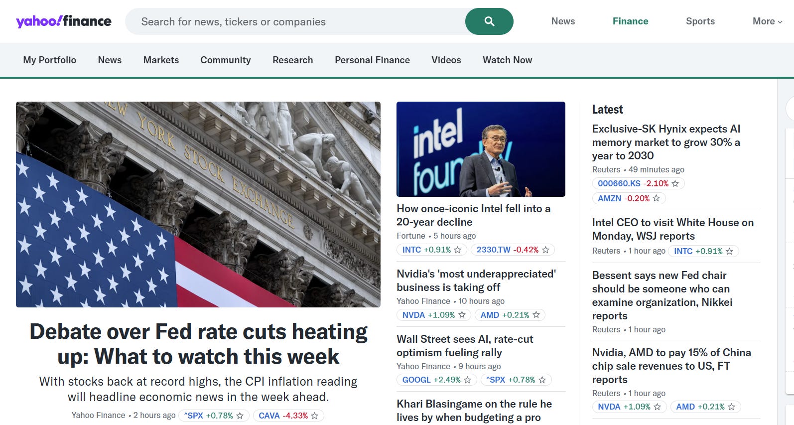Open Intel CEO to visit White House article

(672, 229)
